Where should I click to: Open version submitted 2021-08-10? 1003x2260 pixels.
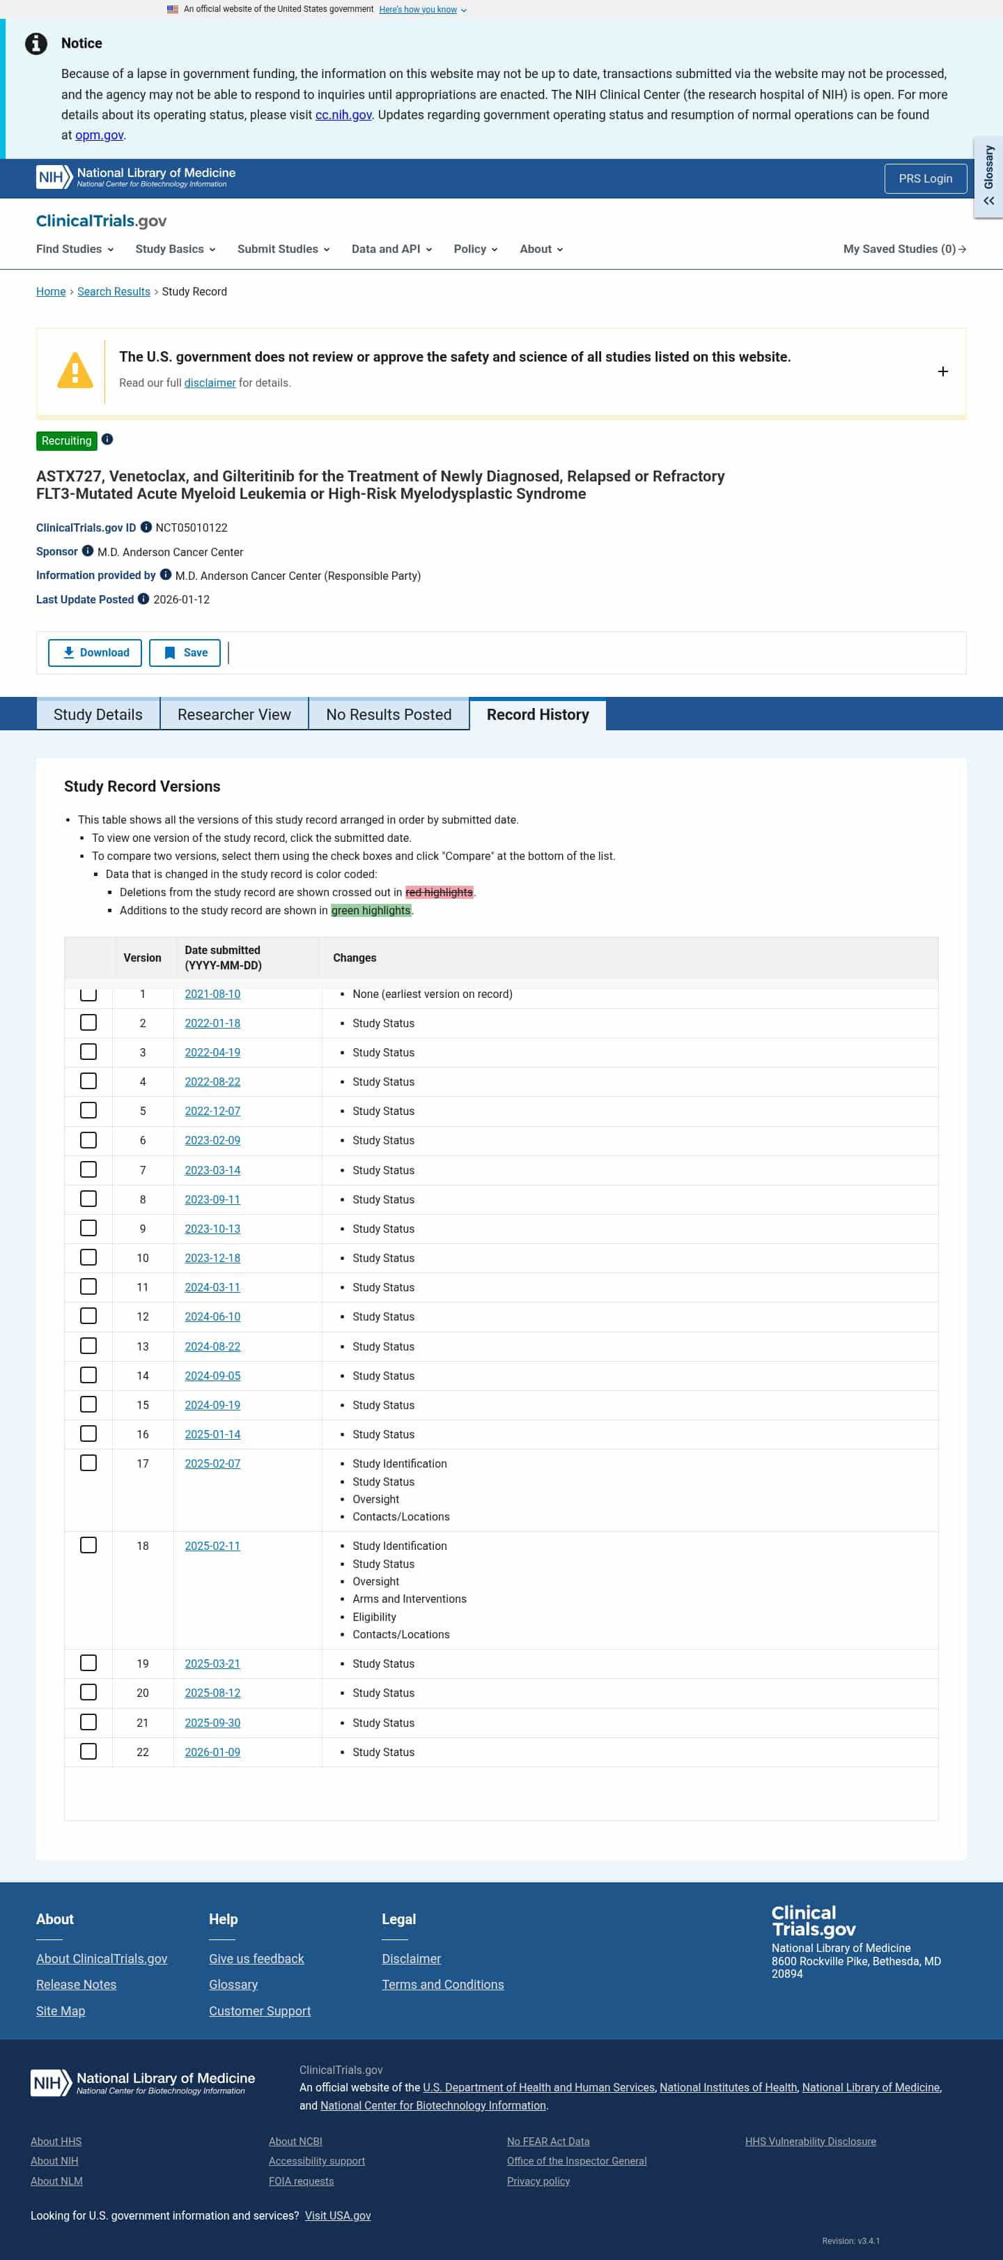pos(212,994)
